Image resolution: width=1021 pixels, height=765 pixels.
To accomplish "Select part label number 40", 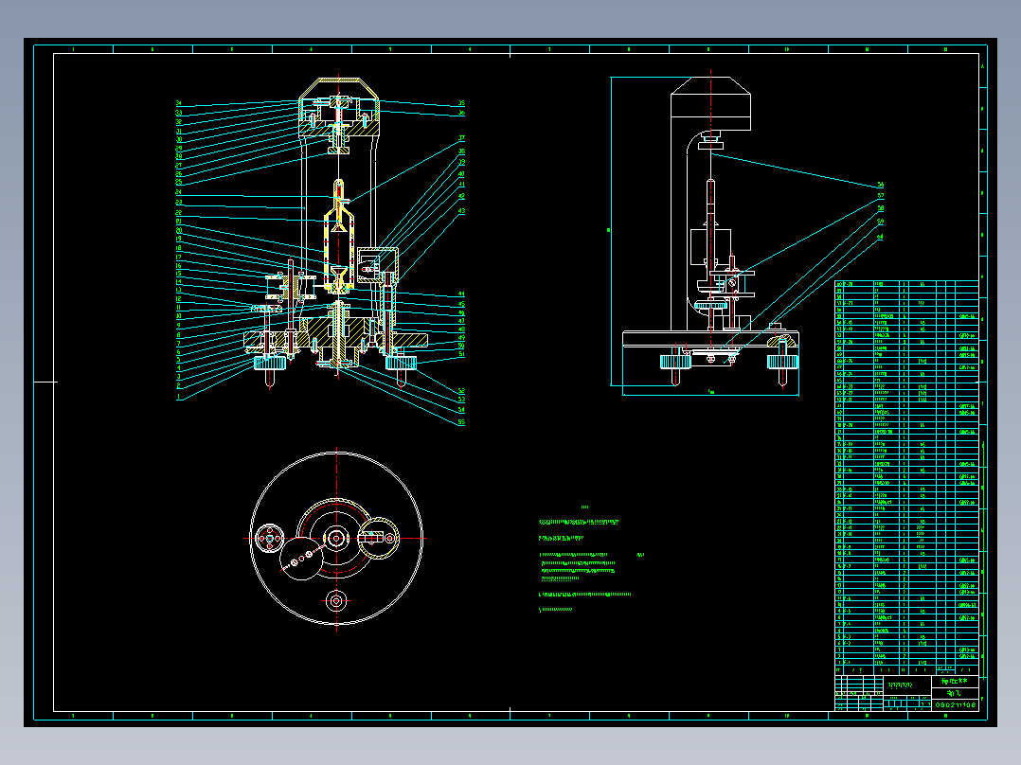I will coord(461,174).
